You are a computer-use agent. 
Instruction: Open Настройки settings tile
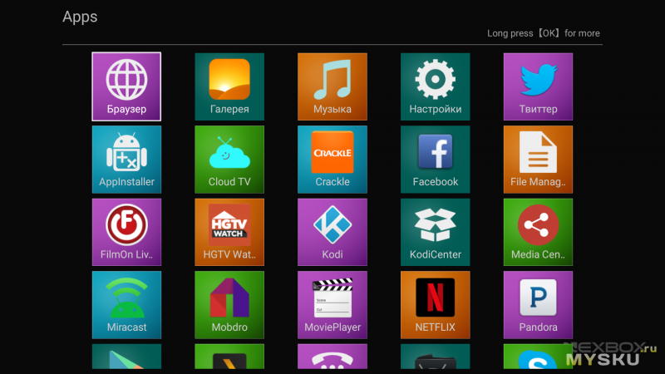click(x=435, y=86)
